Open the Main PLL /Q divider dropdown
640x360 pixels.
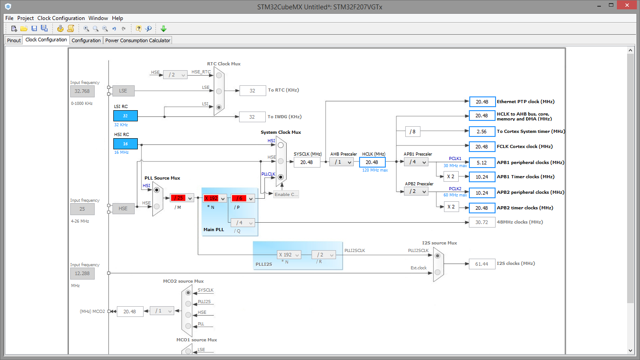pos(243,222)
